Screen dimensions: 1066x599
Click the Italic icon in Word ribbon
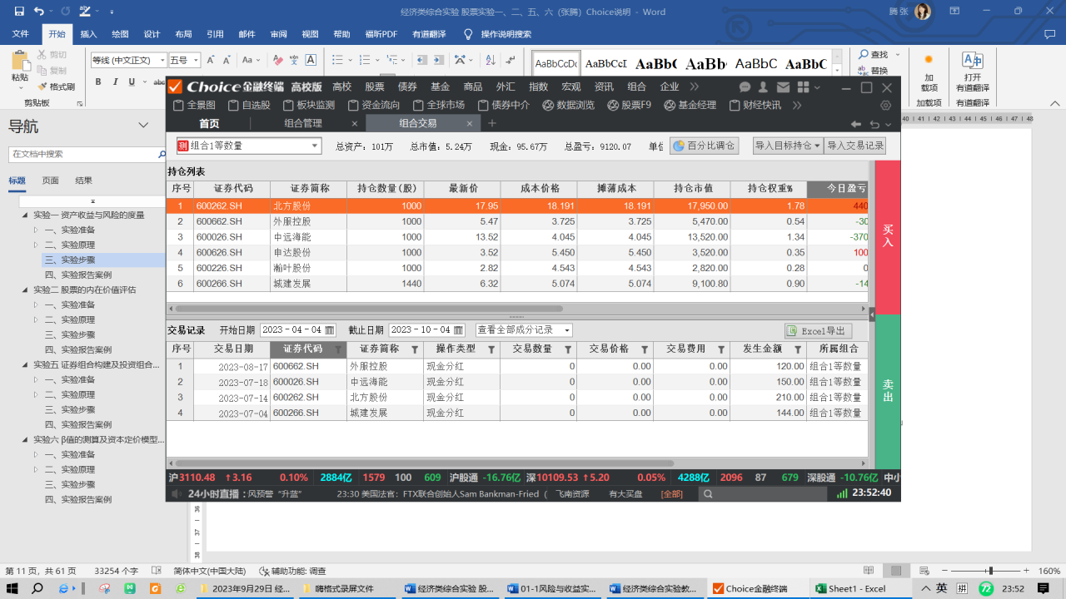click(115, 82)
